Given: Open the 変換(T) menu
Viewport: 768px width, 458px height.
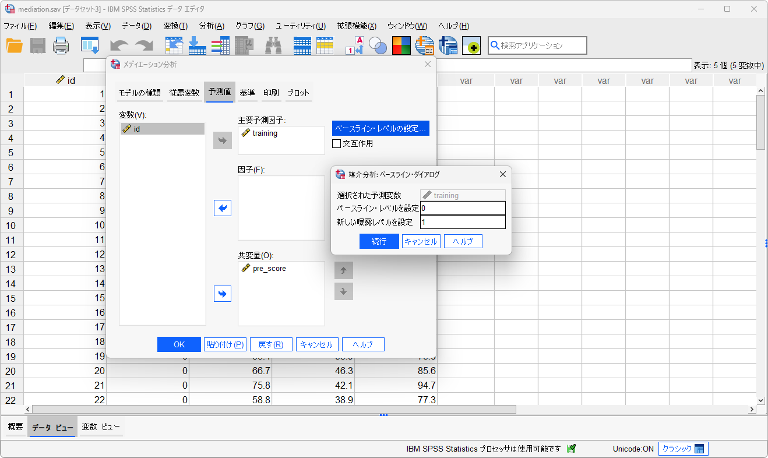Looking at the screenshot, I should (x=175, y=26).
